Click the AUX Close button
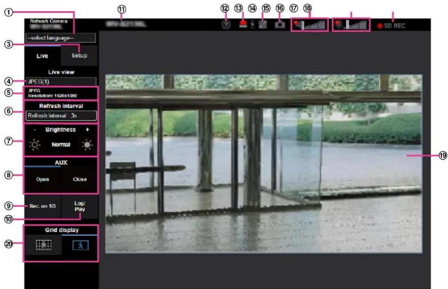448x289 pixels. point(80,179)
